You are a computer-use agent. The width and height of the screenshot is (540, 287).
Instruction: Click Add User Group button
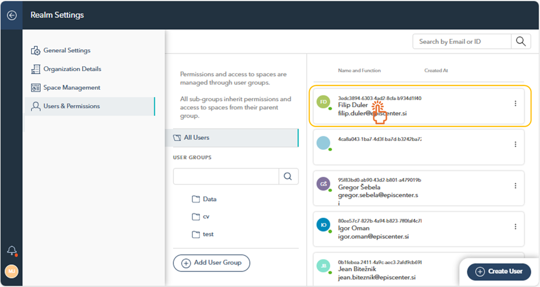[211, 263]
